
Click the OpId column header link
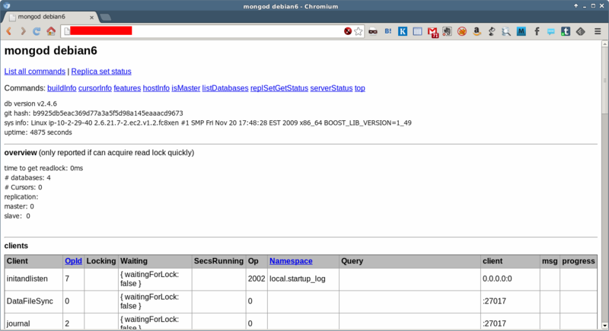click(73, 261)
